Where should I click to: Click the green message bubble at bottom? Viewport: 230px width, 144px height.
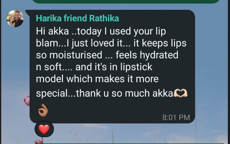pos(131,144)
